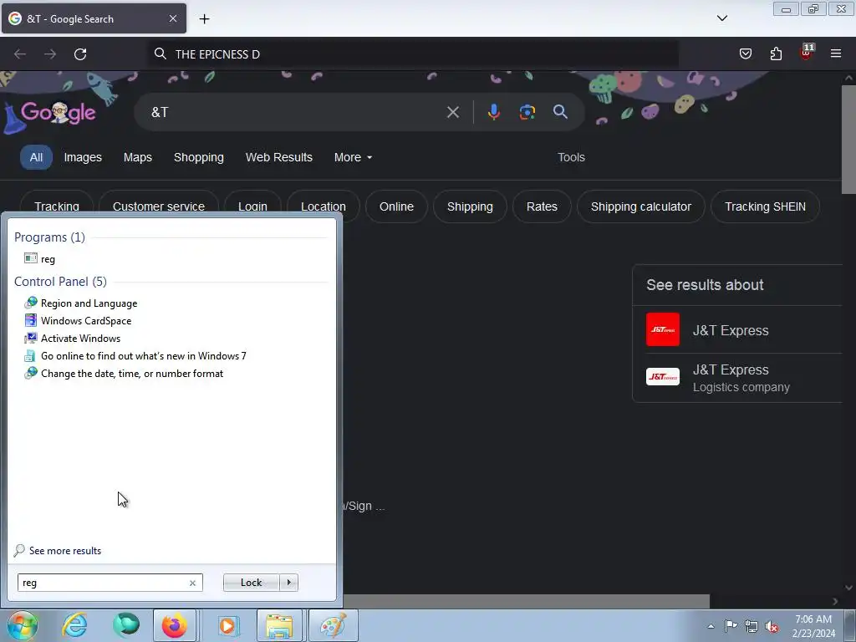
Task: Open the red J&T Express result
Action: point(731,330)
